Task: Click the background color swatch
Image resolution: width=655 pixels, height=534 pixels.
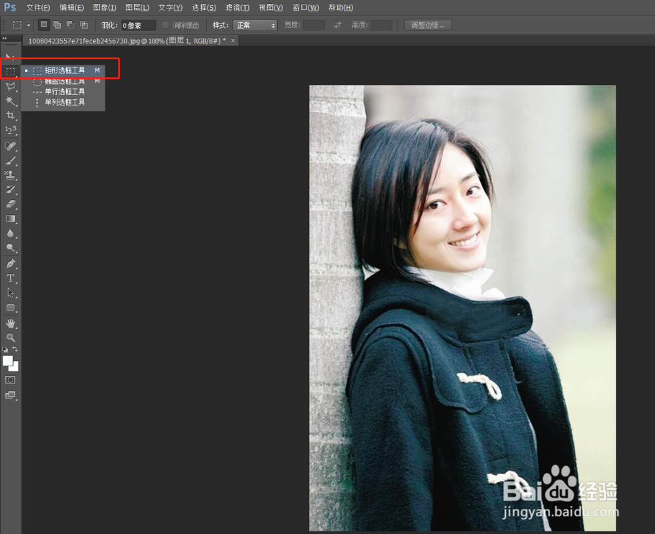Action: click(x=16, y=368)
